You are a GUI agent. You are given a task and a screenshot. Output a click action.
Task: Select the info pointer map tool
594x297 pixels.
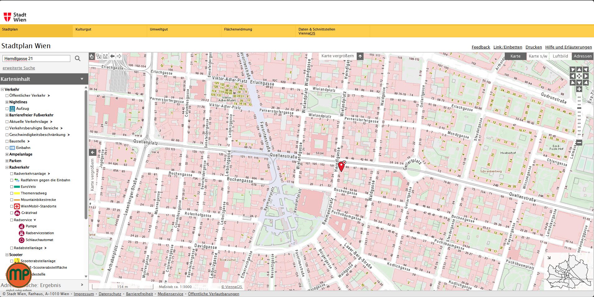92,56
